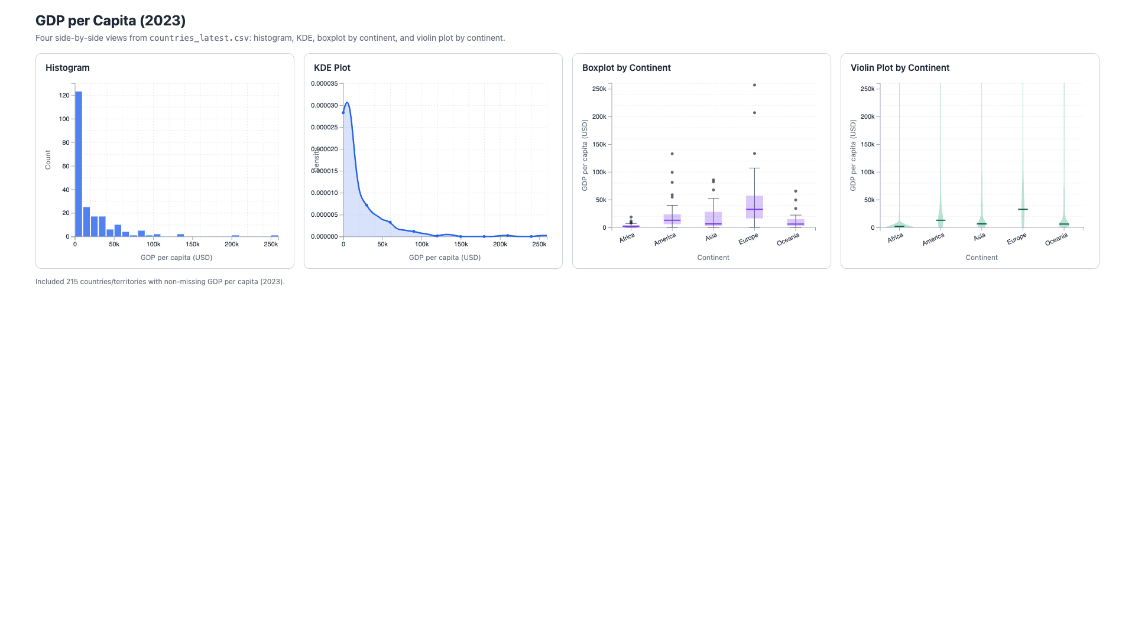Viewport: 1135px width, 638px height.
Task: Click the Oceania box in the boxplot
Action: [796, 223]
